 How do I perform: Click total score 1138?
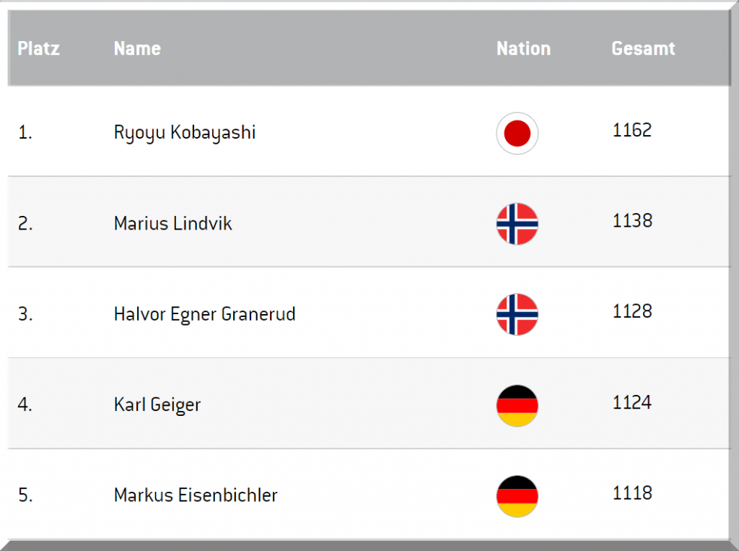(x=631, y=221)
